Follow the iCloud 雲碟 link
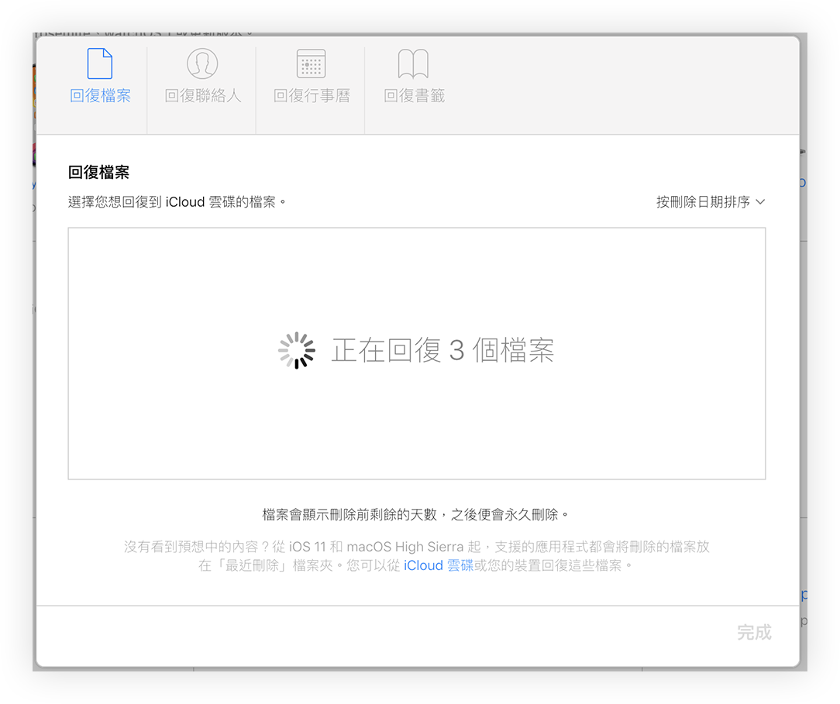The image size is (840, 704). (439, 565)
